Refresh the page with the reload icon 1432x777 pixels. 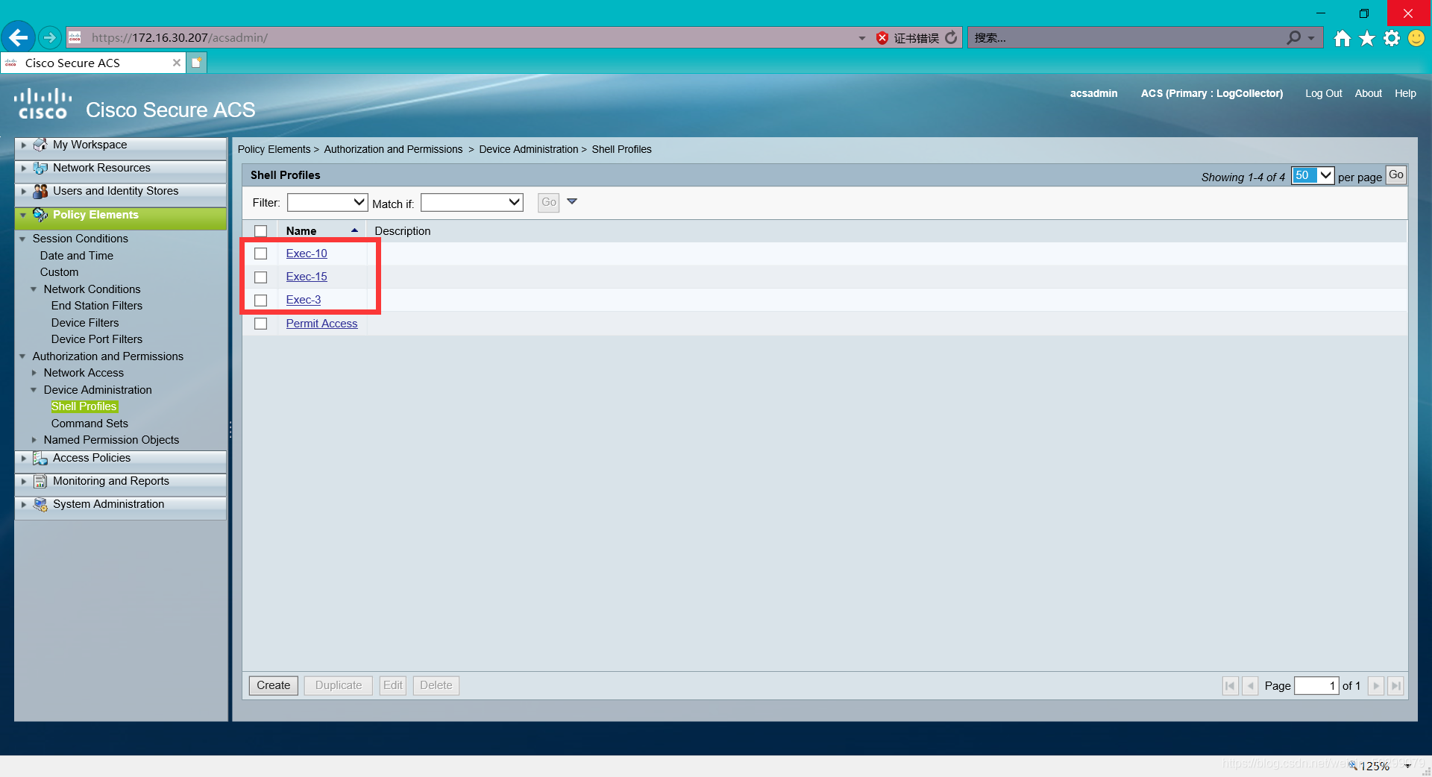951,37
